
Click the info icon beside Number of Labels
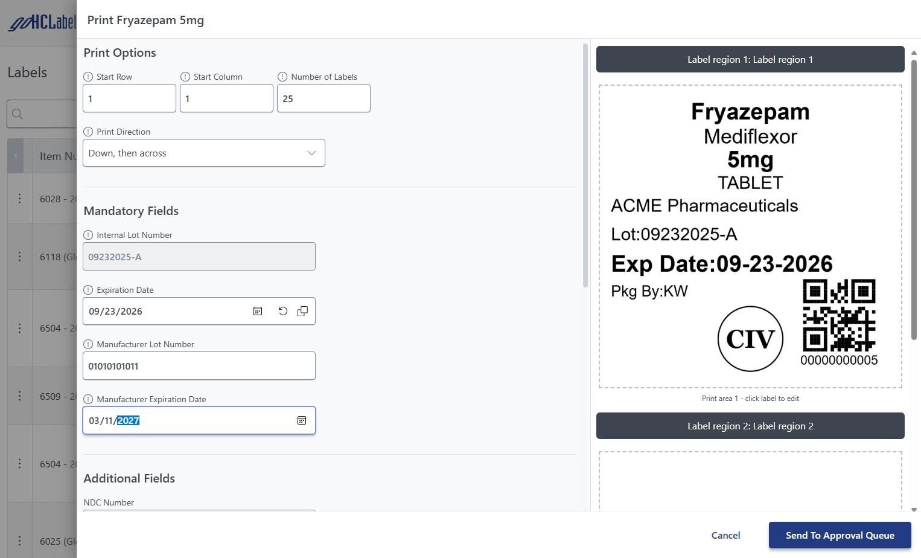click(282, 77)
